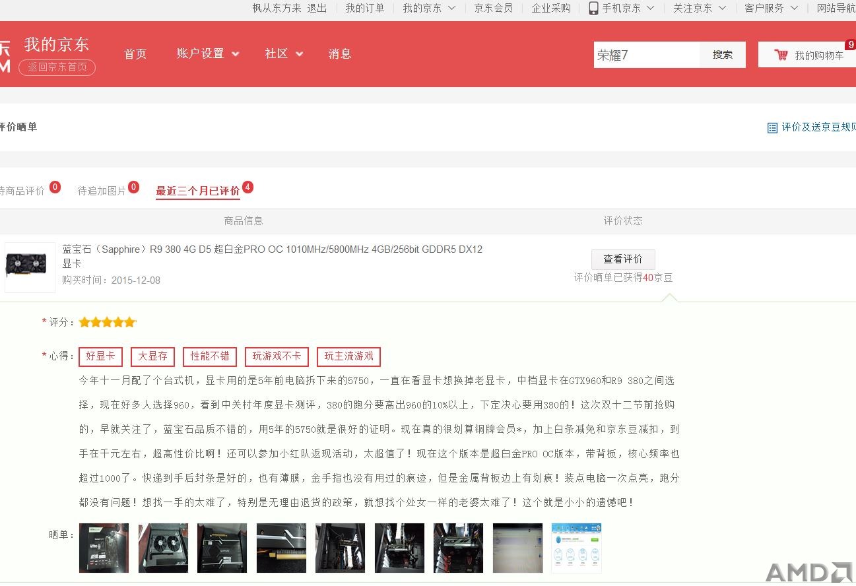Click the 退出 logout link
Viewport: 856px width, 586px height.
(317, 8)
